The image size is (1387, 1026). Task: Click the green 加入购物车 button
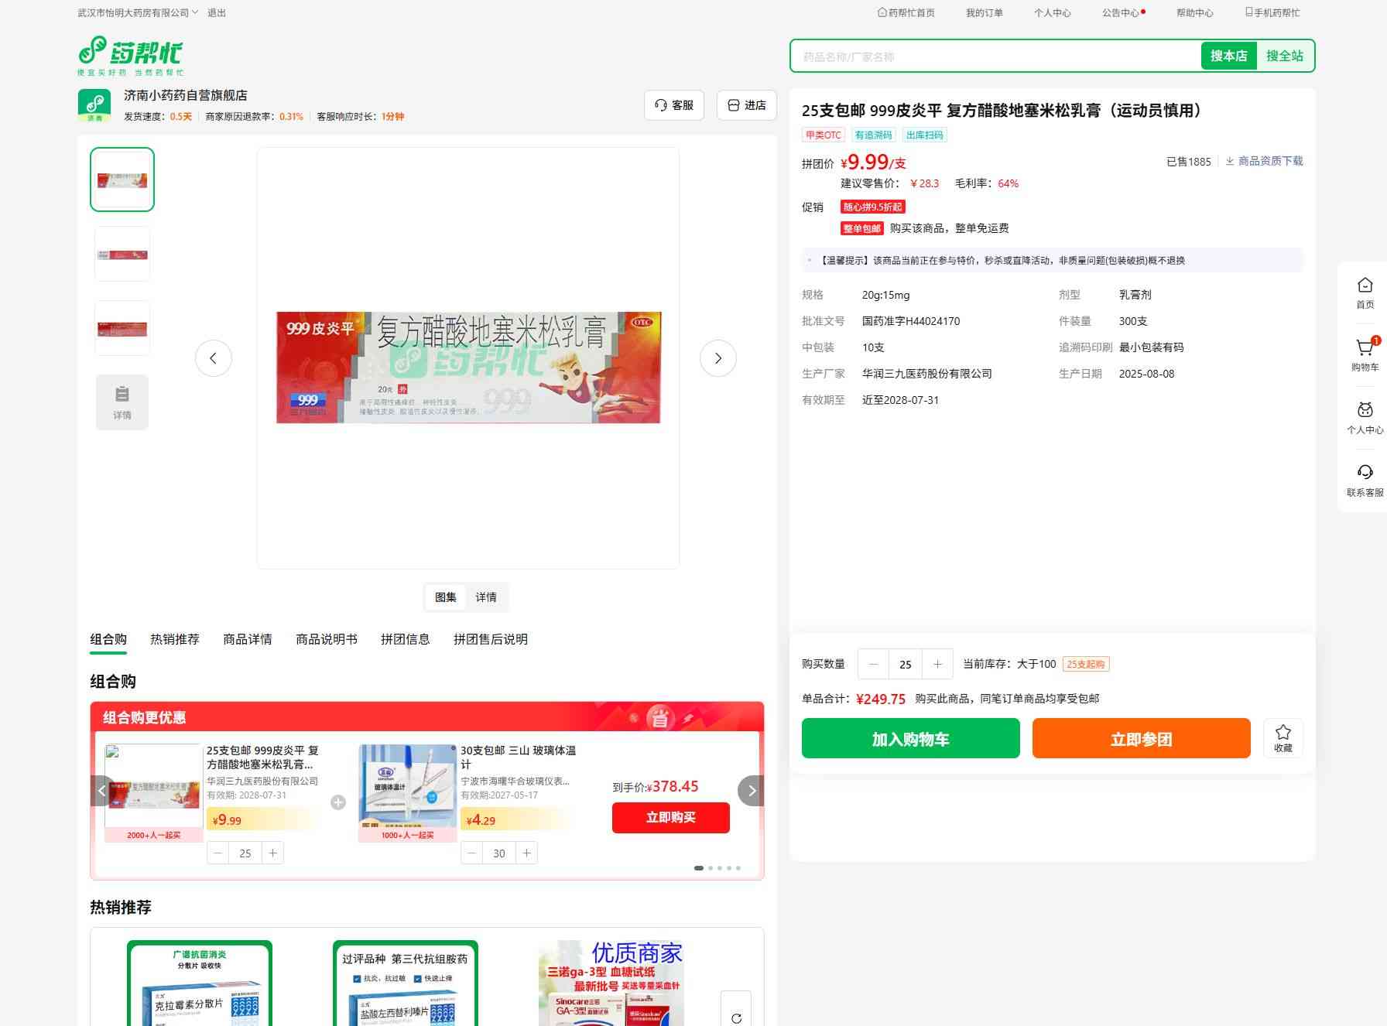(x=910, y=738)
